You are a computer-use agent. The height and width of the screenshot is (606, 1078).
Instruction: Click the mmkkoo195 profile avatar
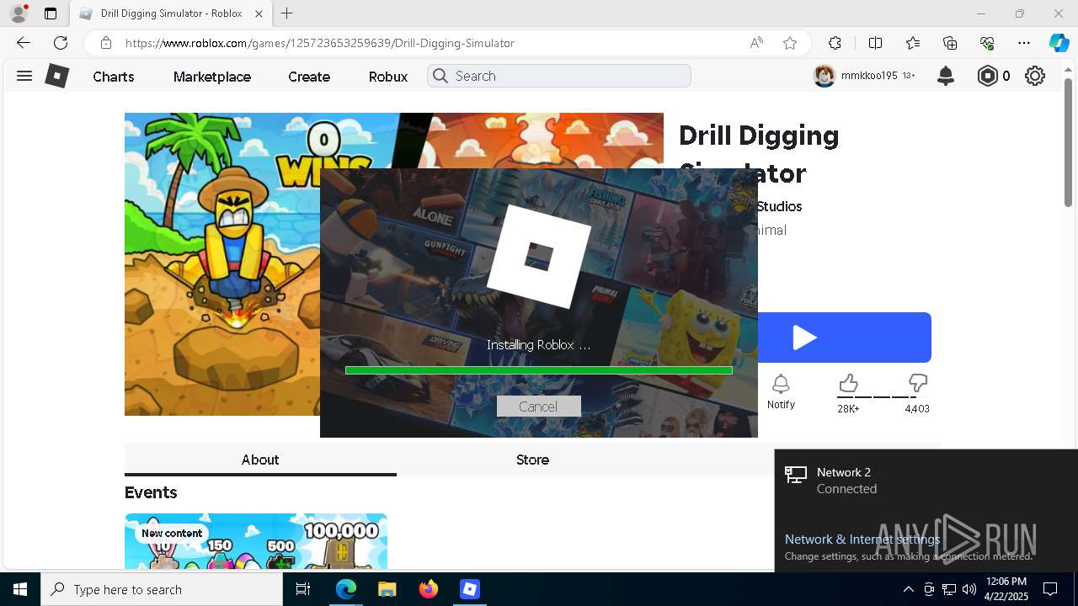[x=824, y=76]
